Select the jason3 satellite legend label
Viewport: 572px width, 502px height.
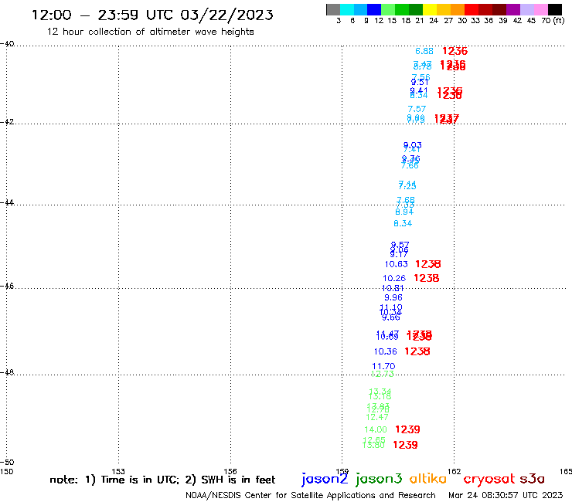(x=379, y=479)
